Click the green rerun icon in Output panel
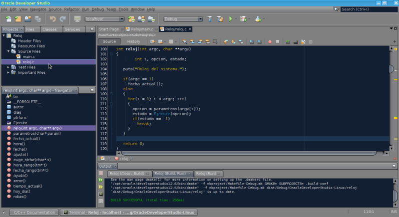 [x=101, y=180]
